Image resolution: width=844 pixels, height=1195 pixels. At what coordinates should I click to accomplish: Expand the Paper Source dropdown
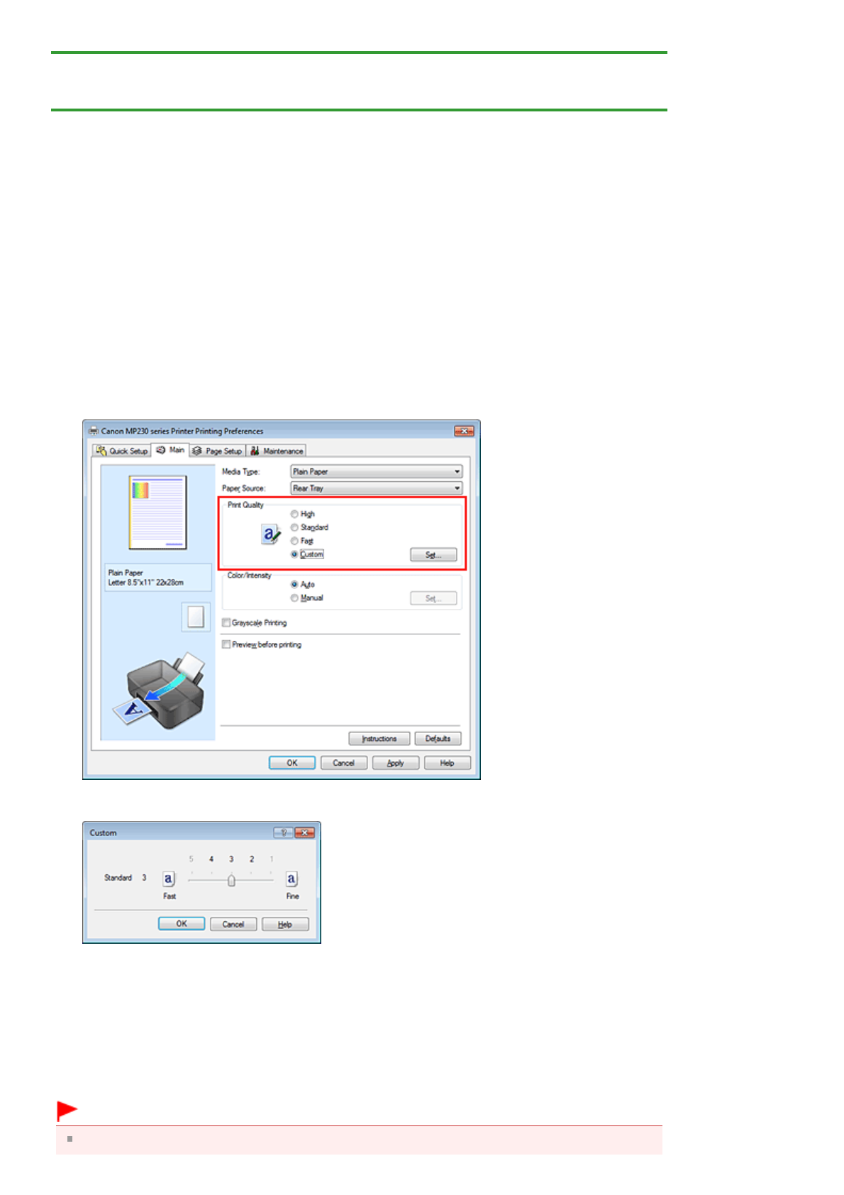(x=376, y=488)
